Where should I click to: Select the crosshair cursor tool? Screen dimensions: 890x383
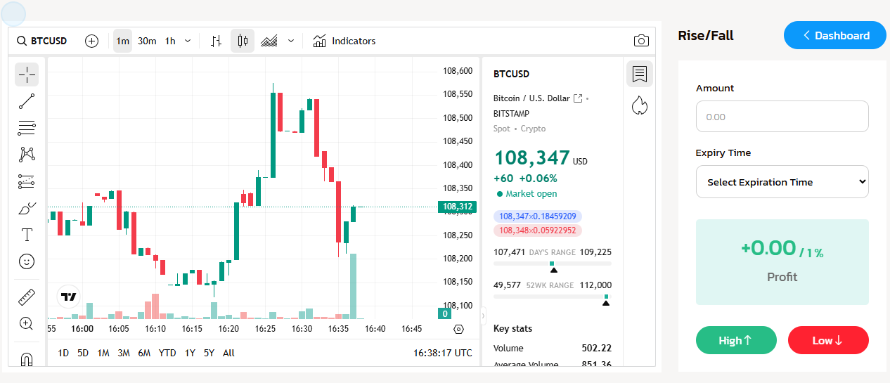coord(27,74)
